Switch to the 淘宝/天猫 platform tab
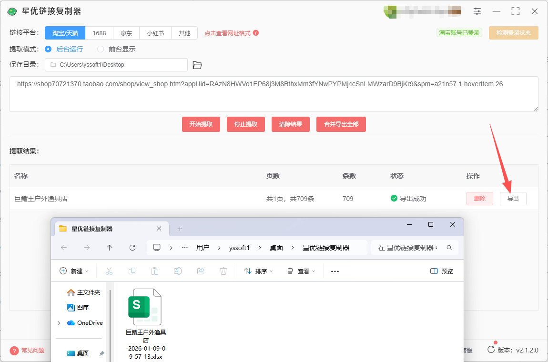The width and height of the screenshot is (548, 362). pos(65,33)
